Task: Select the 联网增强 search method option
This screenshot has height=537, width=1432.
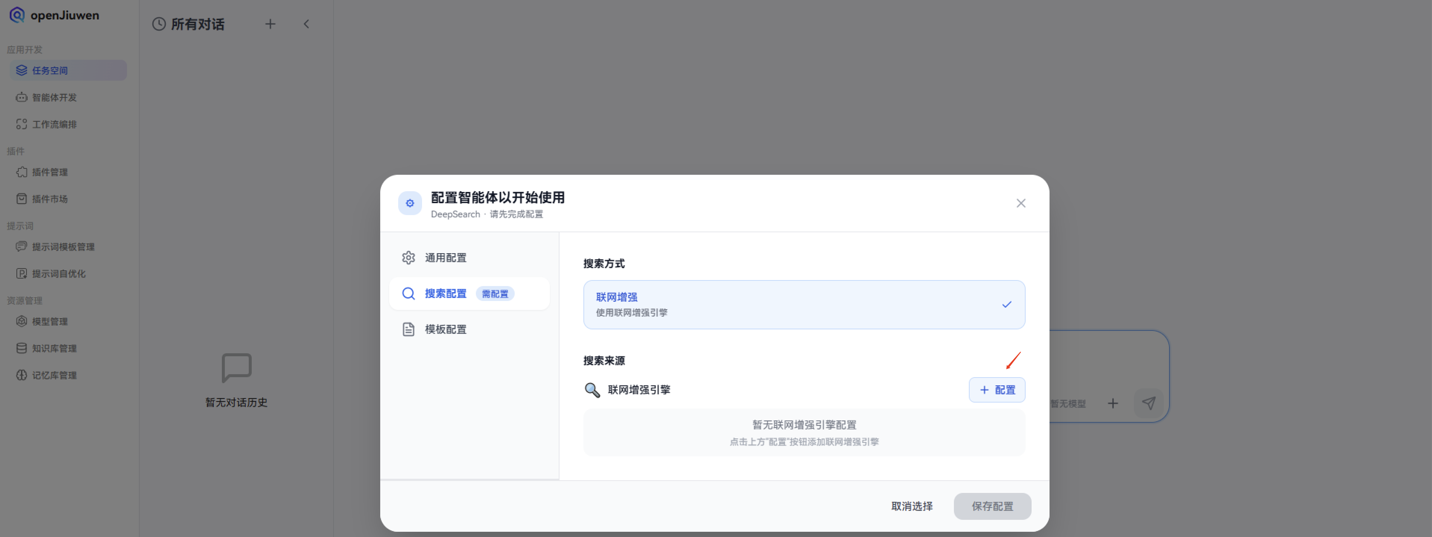Action: point(804,305)
